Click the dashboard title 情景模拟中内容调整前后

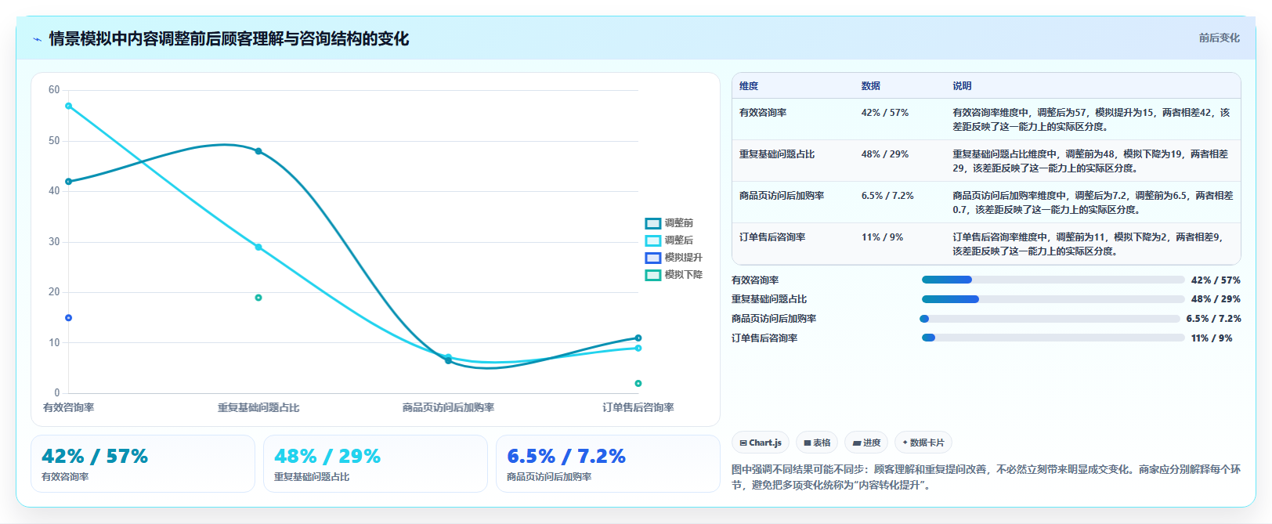(229, 38)
